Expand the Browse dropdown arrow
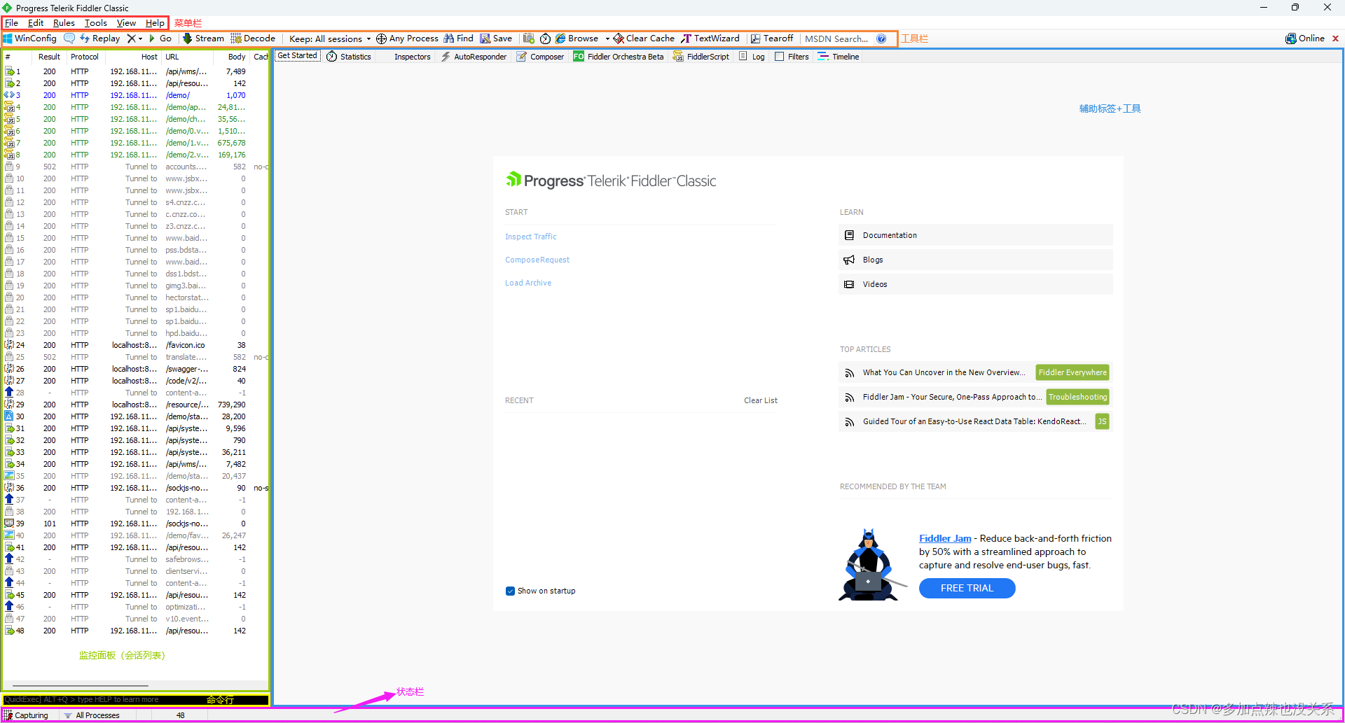The image size is (1345, 723). point(607,39)
